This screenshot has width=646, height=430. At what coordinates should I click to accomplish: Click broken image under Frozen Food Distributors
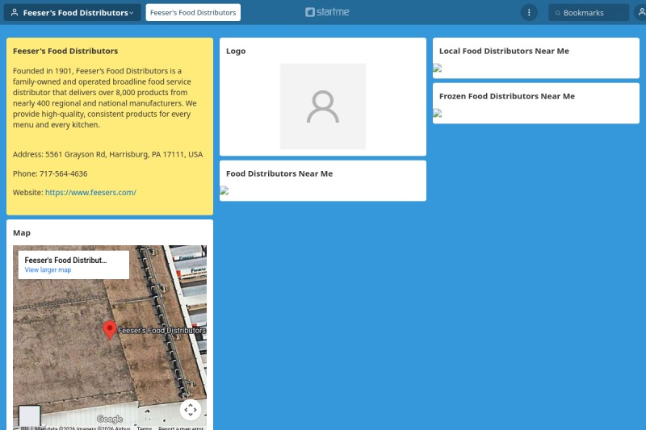(438, 113)
